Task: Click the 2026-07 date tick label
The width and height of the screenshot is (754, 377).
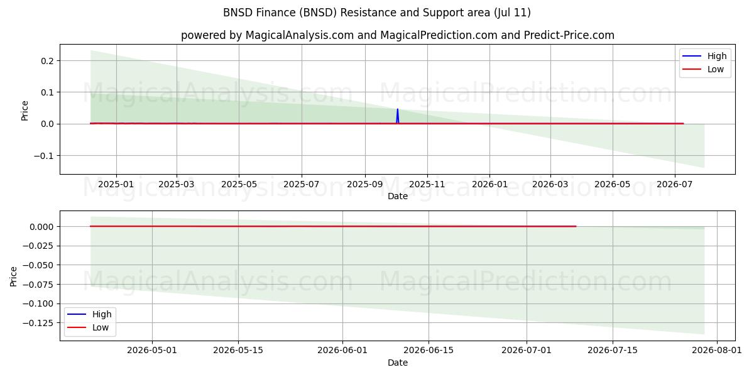Action: [675, 184]
